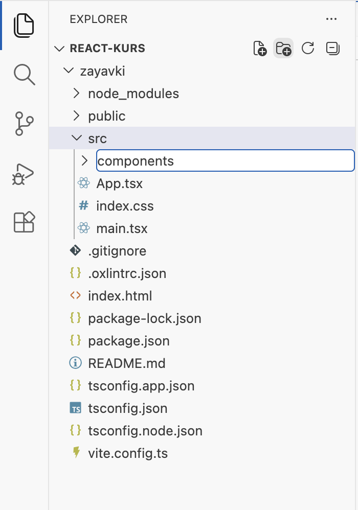Click the HTML icon of index.html
The height and width of the screenshot is (510, 358).
click(x=75, y=295)
